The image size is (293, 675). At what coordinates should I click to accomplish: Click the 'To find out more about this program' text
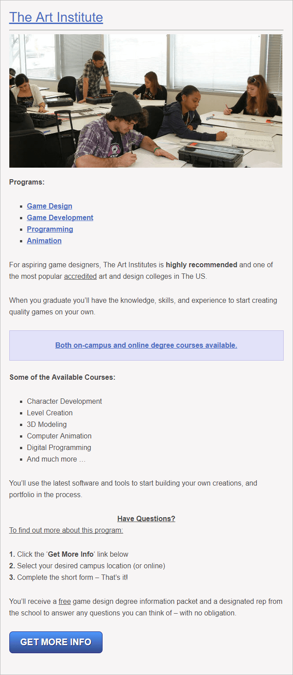pos(66,530)
